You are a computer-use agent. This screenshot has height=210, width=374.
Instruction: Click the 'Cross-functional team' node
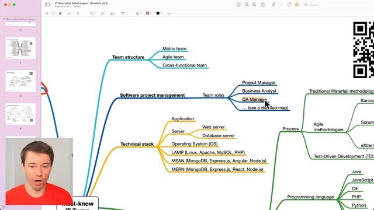coord(185,65)
